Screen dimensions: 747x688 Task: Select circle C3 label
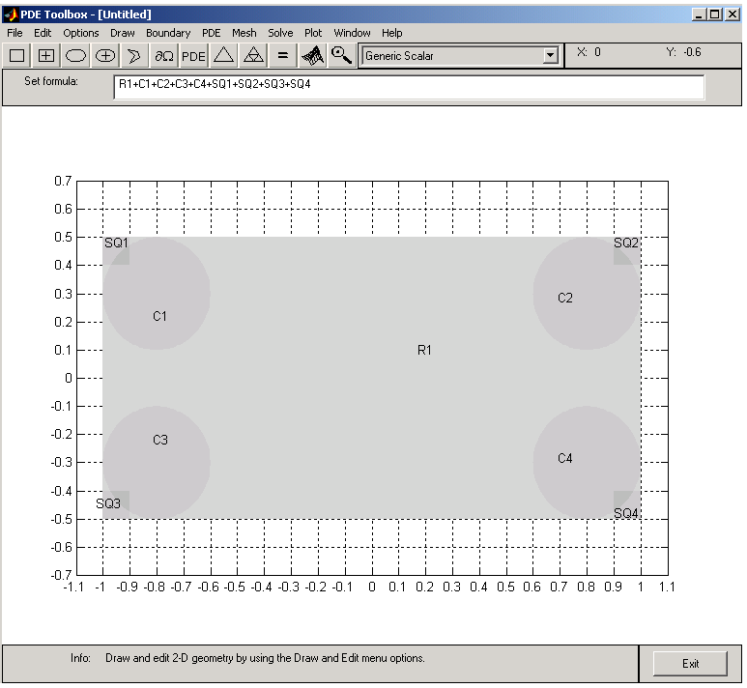pyautogui.click(x=160, y=440)
